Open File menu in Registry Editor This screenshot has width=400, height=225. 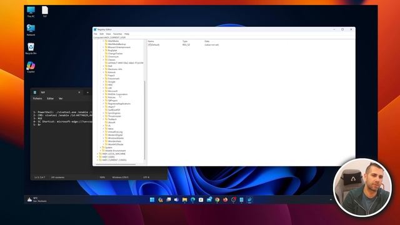[96, 34]
